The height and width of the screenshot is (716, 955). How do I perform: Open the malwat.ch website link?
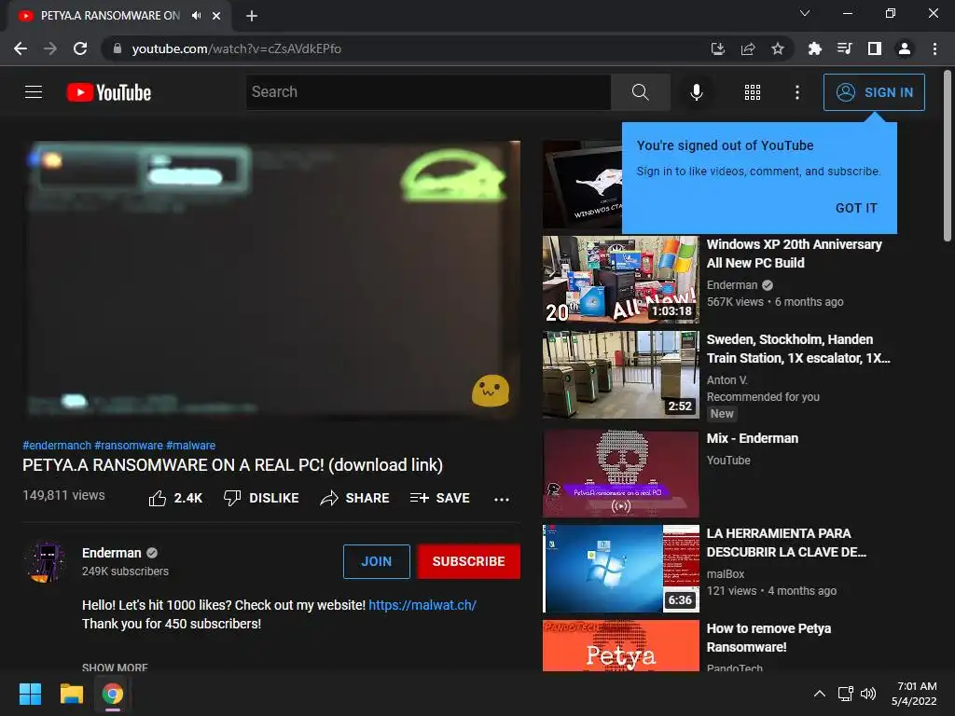tap(422, 605)
